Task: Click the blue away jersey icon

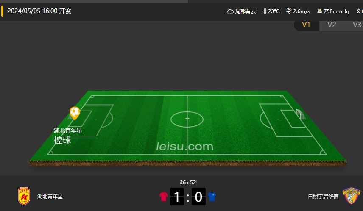Action: coord(212,197)
